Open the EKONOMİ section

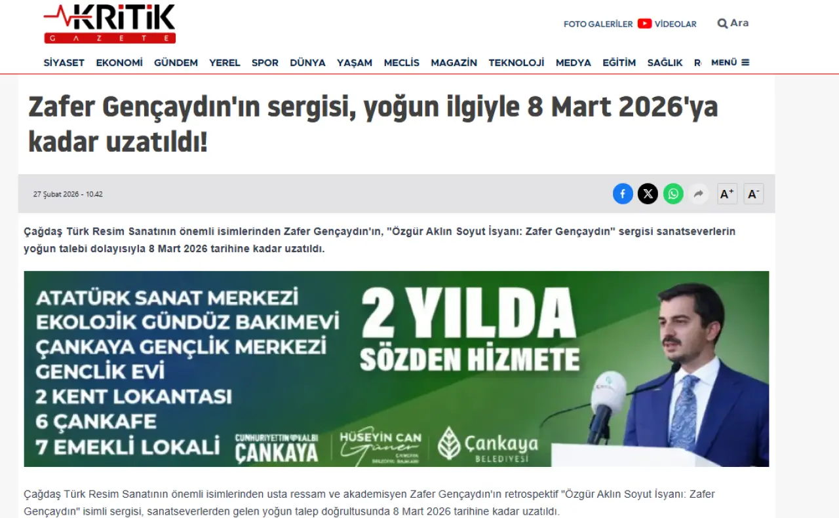[119, 63]
